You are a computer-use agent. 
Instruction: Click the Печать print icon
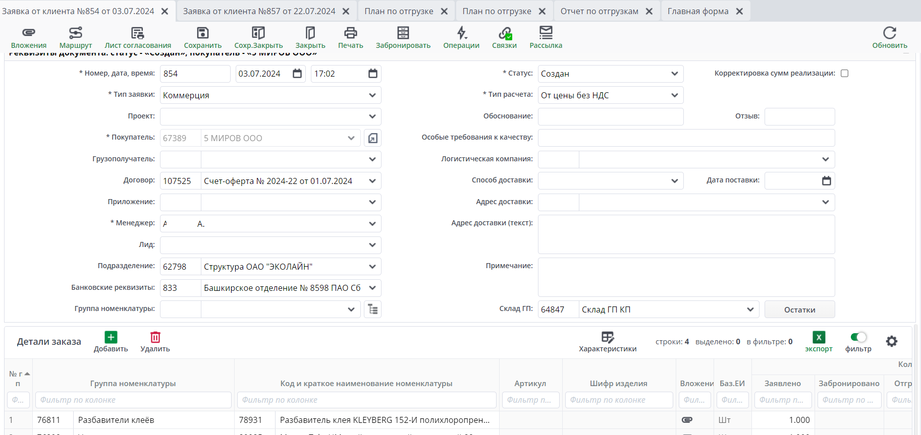[350, 33]
